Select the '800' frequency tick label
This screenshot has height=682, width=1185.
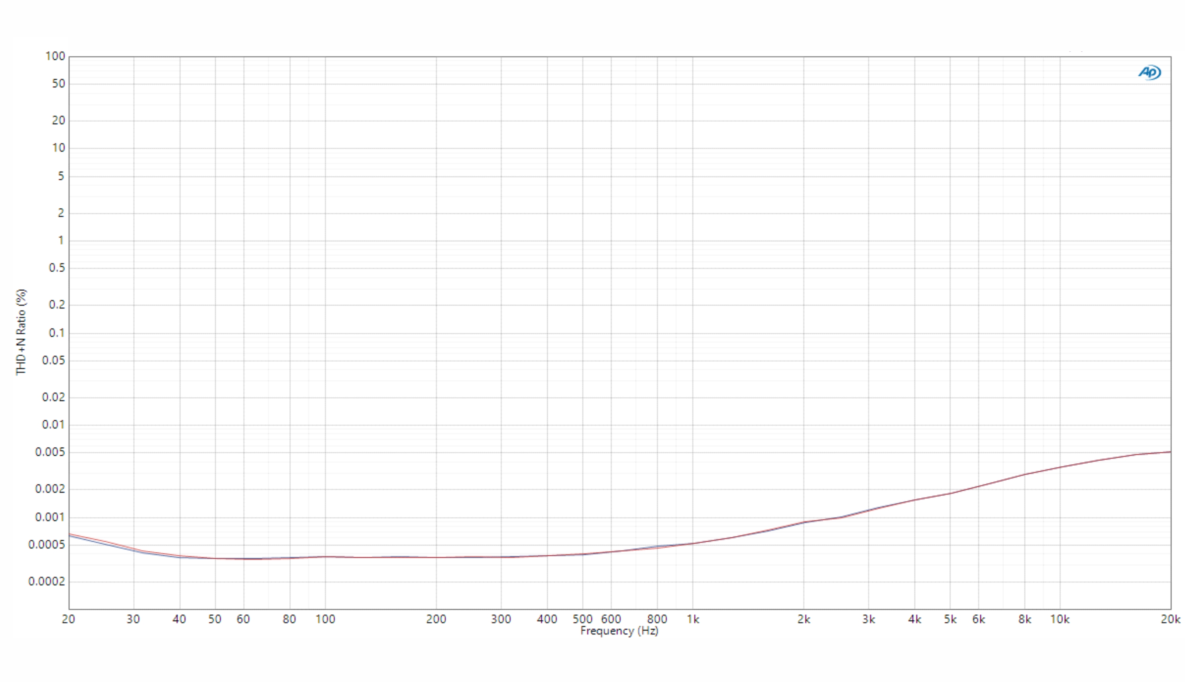(x=657, y=619)
